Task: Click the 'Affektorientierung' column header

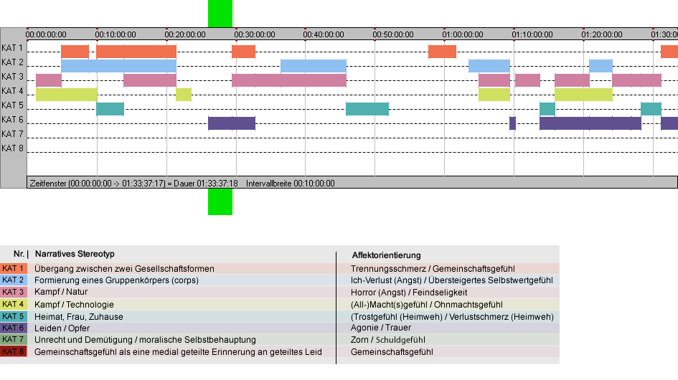Action: [x=386, y=255]
